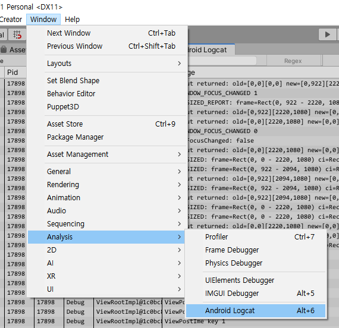Screen dimensions: 339x328
Task: Open Behavior Editor window
Action: point(107,94)
